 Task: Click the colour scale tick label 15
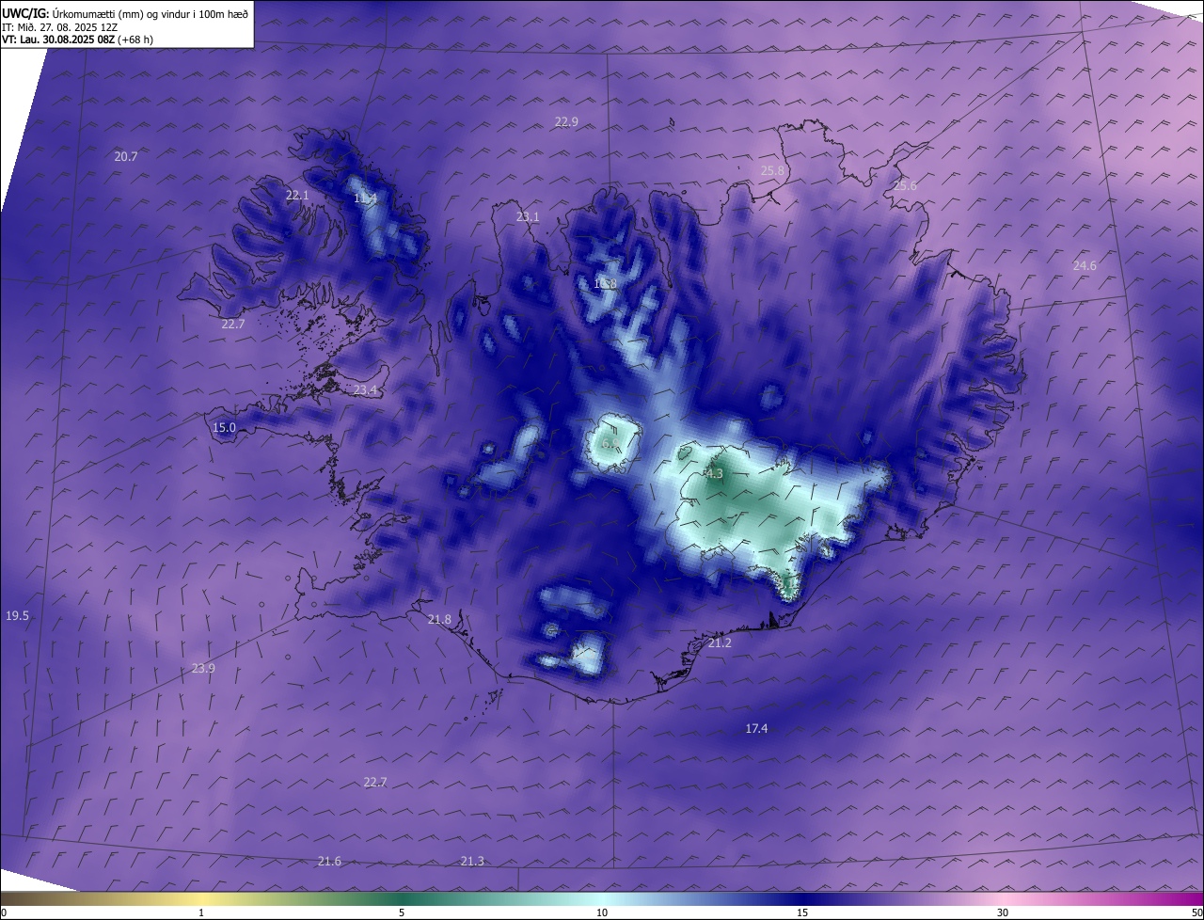coord(802,912)
